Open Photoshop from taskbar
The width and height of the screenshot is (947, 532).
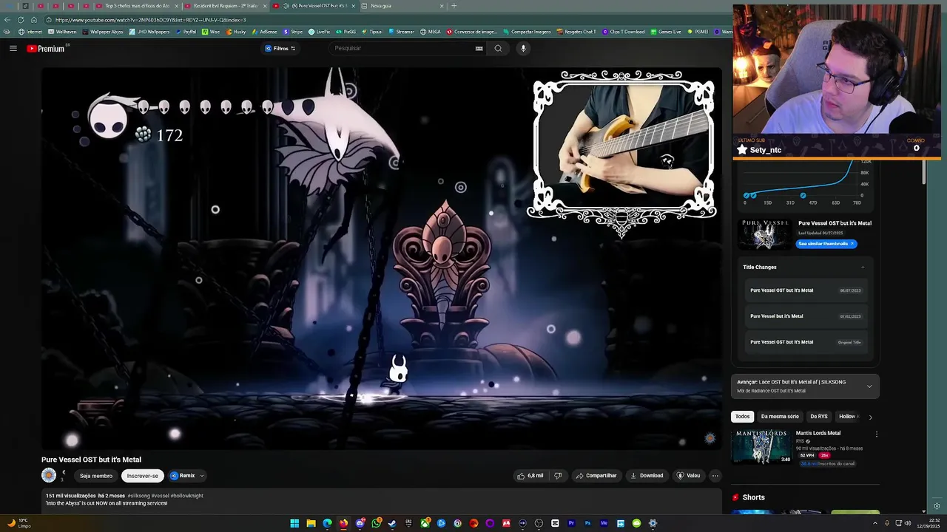coord(587,523)
